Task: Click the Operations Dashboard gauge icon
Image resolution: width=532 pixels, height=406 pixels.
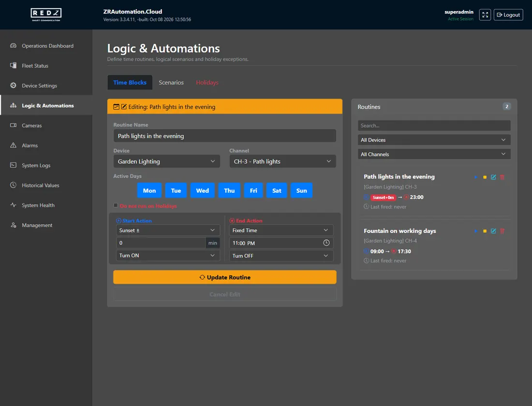Action: [x=13, y=46]
